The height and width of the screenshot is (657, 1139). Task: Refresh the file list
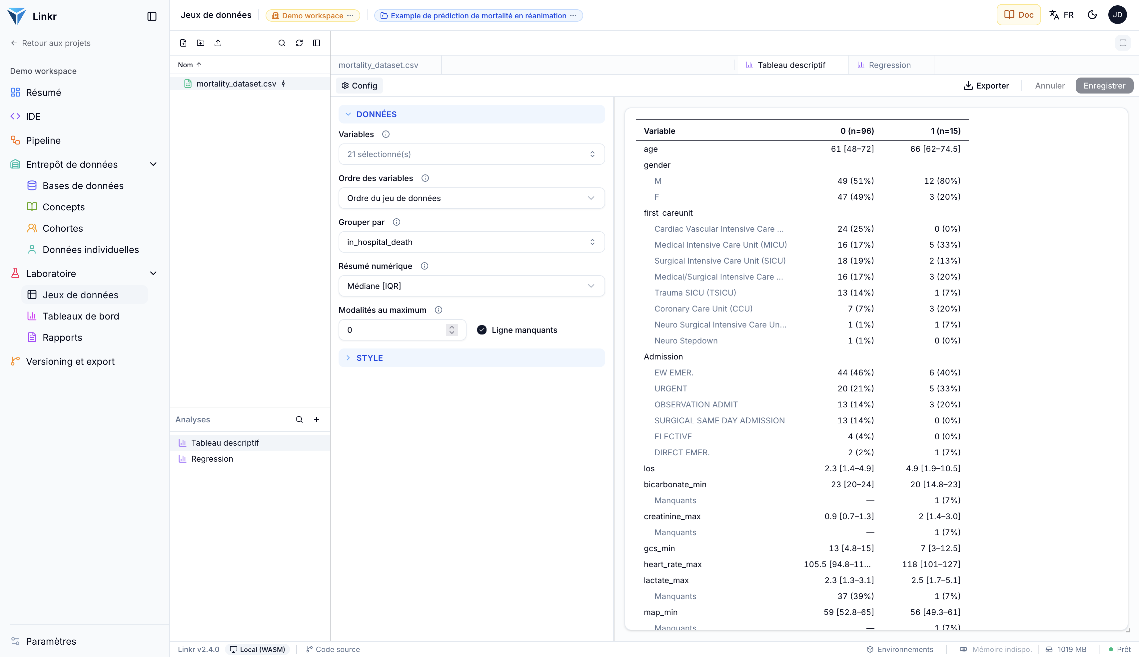click(299, 43)
